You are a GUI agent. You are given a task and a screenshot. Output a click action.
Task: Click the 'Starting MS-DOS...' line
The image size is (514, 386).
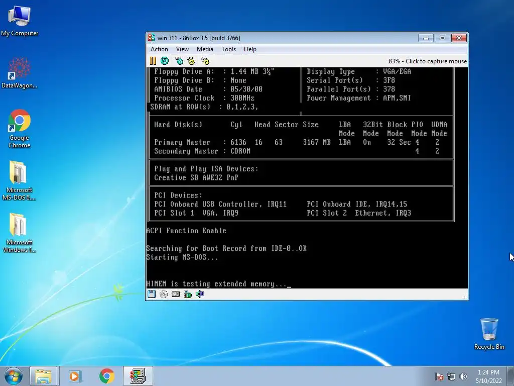182,257
